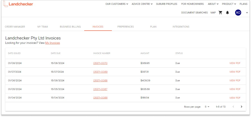Screen dimensions: 251x117
Task: Click the Landchecker logo
Action: [x=18, y=4]
